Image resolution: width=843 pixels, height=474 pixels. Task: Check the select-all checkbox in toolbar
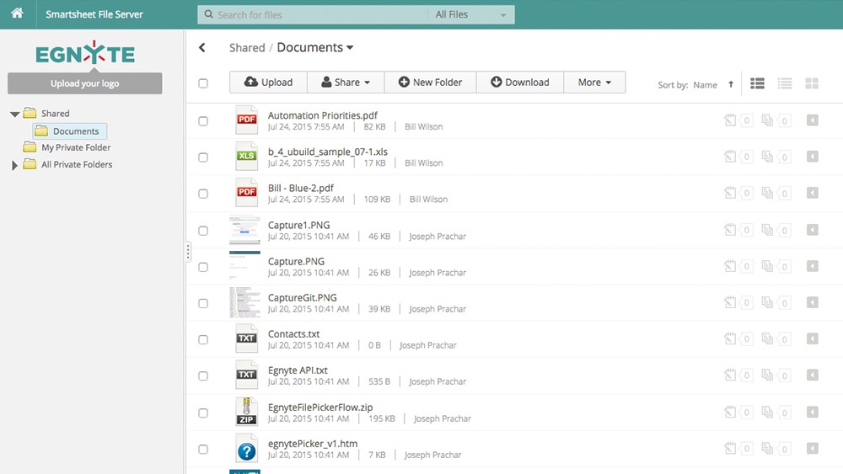pyautogui.click(x=203, y=83)
